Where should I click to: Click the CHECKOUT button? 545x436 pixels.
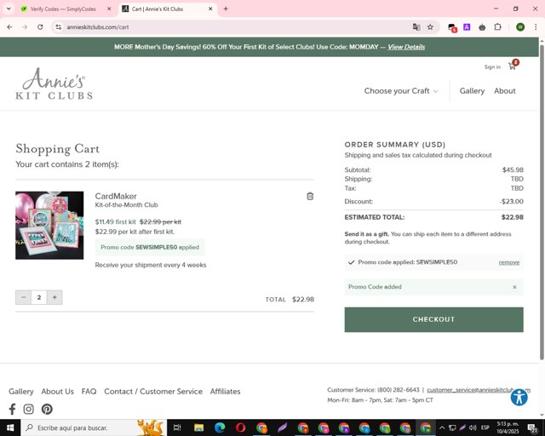click(433, 319)
